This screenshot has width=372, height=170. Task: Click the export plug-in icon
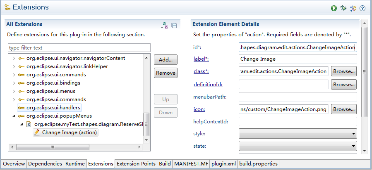pos(353,8)
